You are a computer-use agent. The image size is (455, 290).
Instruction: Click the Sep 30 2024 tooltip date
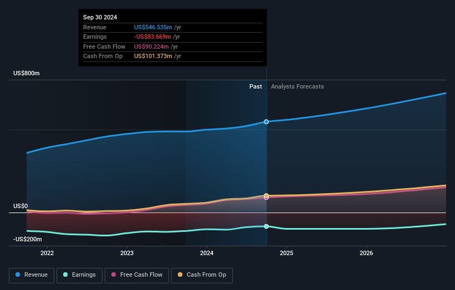coord(100,17)
